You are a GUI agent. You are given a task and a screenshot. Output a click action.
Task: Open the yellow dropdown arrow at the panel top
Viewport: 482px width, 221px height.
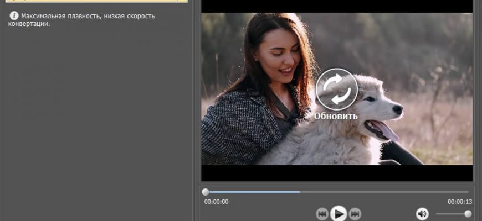pos(182,1)
